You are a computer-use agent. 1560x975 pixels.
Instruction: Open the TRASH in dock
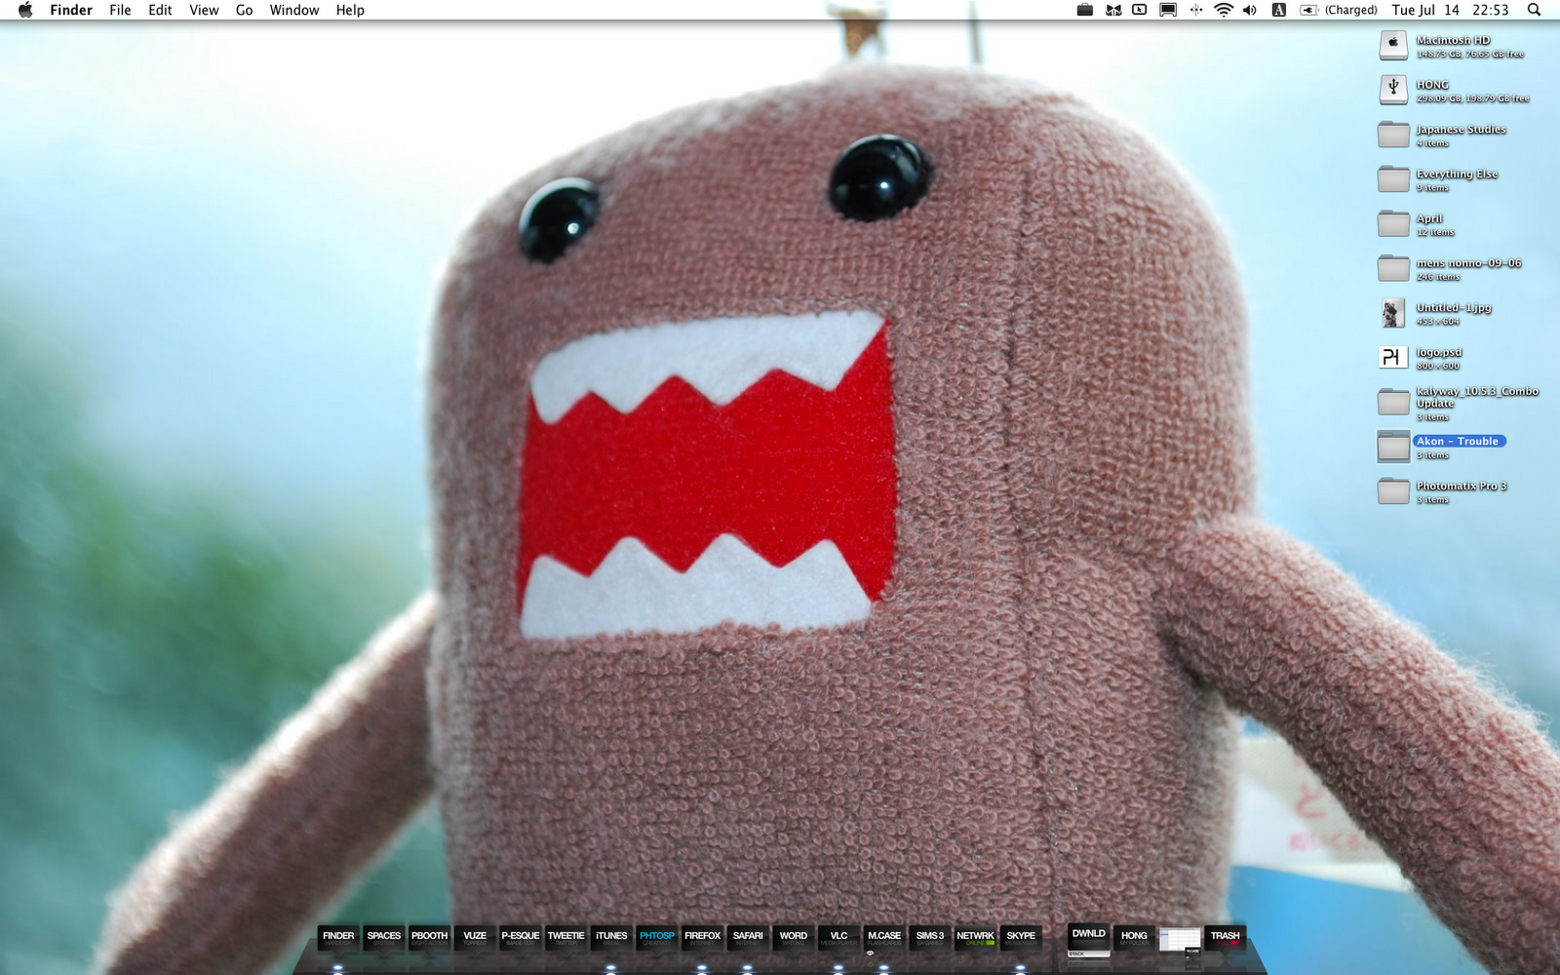pos(1226,938)
